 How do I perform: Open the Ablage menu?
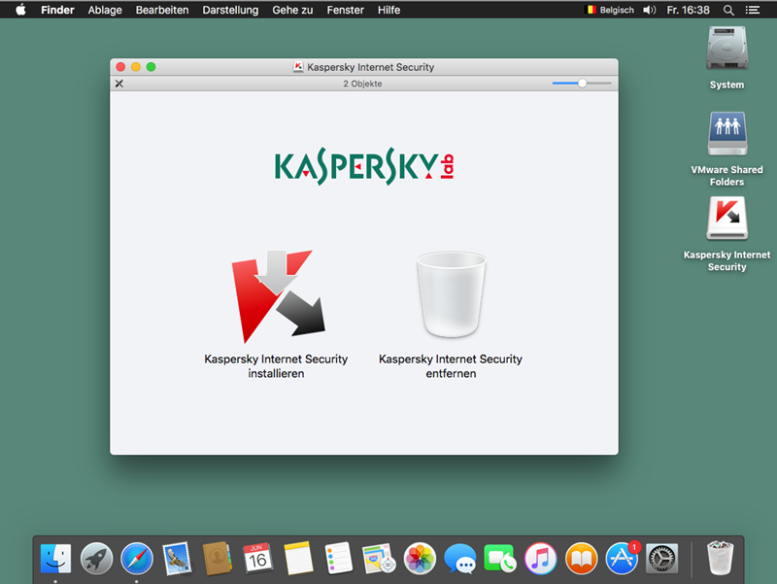(105, 10)
